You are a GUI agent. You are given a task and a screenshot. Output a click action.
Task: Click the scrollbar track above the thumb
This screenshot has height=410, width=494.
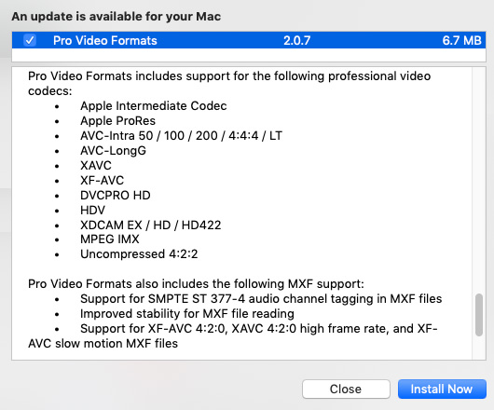click(x=479, y=180)
